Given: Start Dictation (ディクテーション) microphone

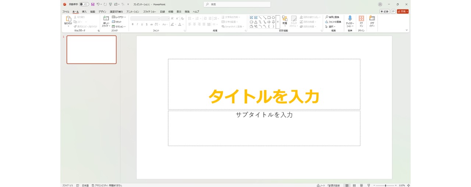Looking at the screenshot, I should pyautogui.click(x=350, y=21).
